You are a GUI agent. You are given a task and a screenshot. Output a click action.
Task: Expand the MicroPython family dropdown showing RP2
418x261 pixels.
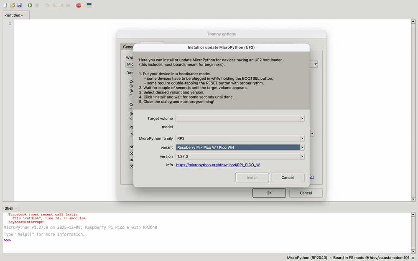point(302,138)
